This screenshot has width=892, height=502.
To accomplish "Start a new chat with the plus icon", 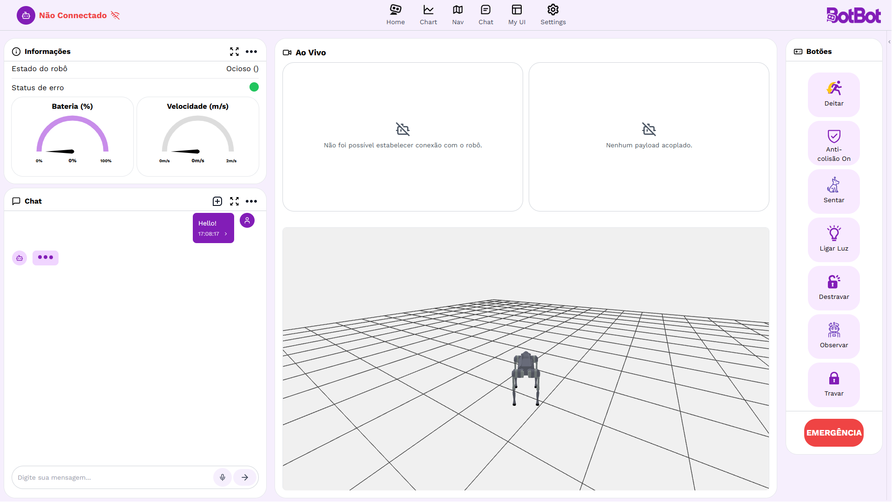I will pos(217,201).
